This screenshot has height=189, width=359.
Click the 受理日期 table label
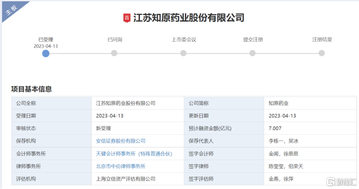click(x=26, y=116)
